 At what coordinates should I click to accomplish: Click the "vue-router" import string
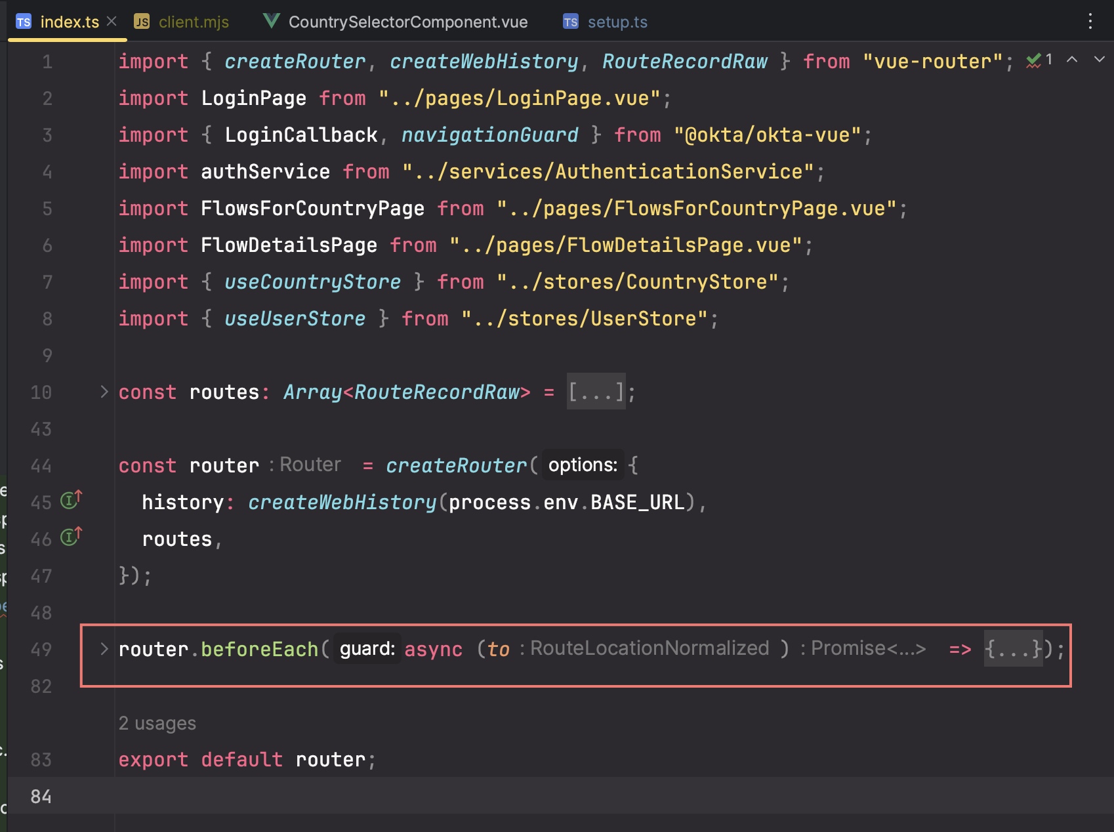[932, 61]
